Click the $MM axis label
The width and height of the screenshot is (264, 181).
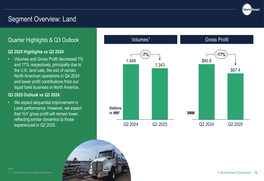tap(191, 113)
